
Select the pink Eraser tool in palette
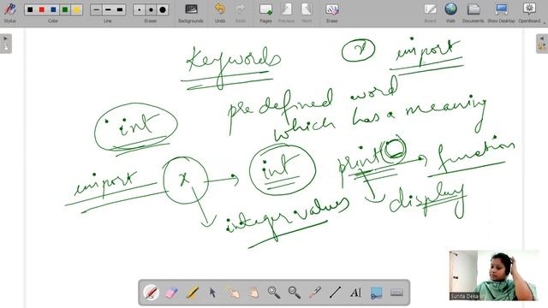coord(171,293)
